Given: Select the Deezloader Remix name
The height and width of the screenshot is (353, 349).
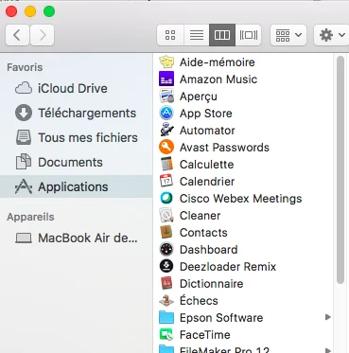Looking at the screenshot, I should (228, 267).
